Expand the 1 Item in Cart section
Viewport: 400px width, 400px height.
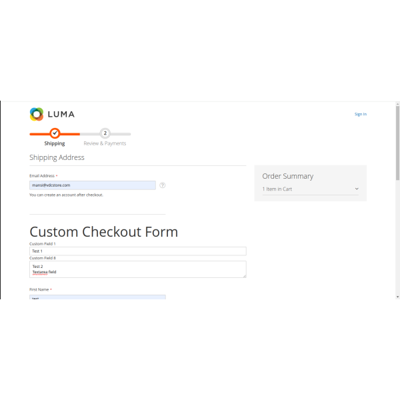tap(277, 189)
